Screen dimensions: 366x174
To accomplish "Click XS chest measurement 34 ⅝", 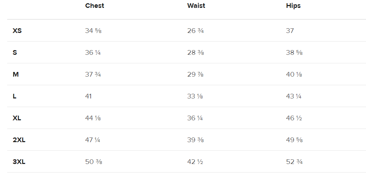I will click(93, 31).
